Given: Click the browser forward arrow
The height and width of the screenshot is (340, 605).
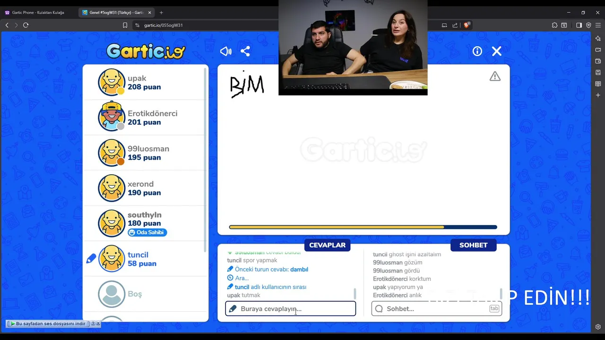Looking at the screenshot, I should pyautogui.click(x=16, y=25).
